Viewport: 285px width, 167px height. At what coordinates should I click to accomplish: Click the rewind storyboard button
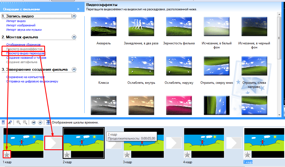[34, 122]
